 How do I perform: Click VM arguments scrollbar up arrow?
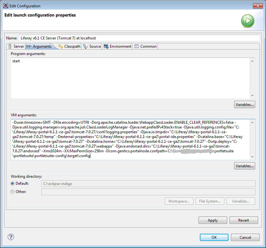point(252,122)
